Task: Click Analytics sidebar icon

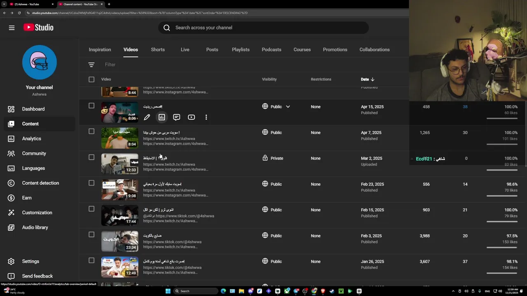Action: [x=11, y=139]
